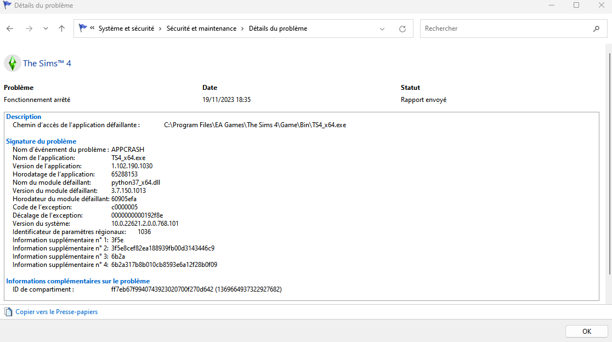Viewport: 612px width, 342px height.
Task: Click the APPCRASH event name value
Action: click(x=128, y=150)
